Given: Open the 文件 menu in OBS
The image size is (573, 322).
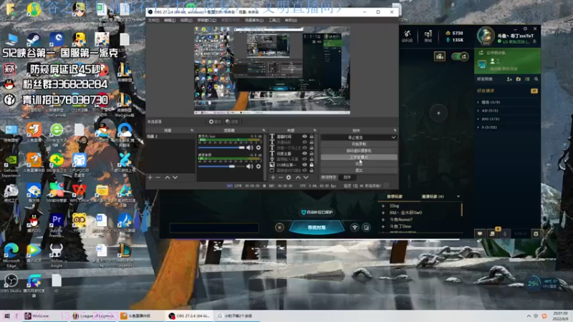Looking at the screenshot, I should pos(153,20).
